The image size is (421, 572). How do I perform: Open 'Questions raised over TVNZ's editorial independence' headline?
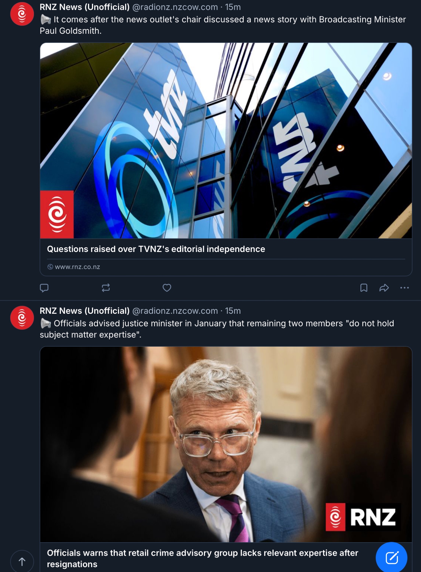point(156,249)
